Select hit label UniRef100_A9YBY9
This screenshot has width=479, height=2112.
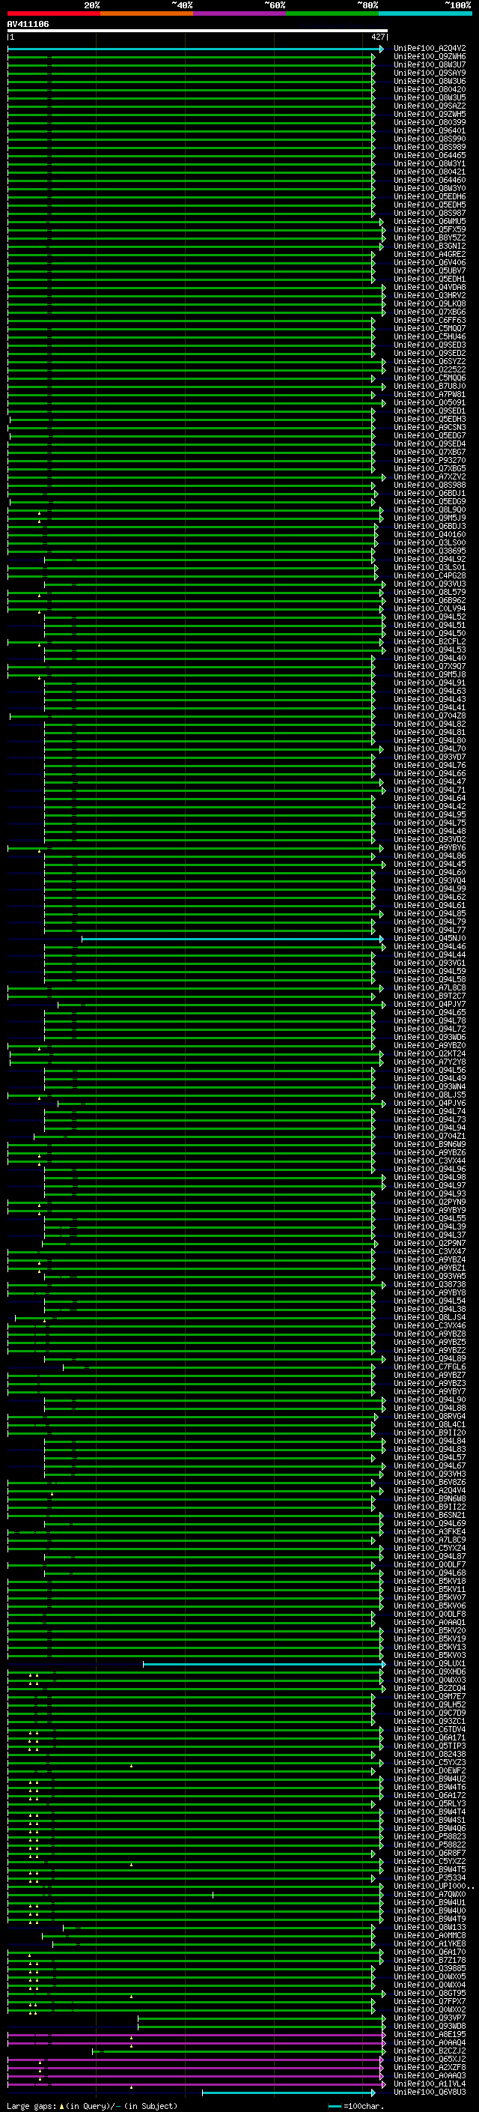point(430,1210)
